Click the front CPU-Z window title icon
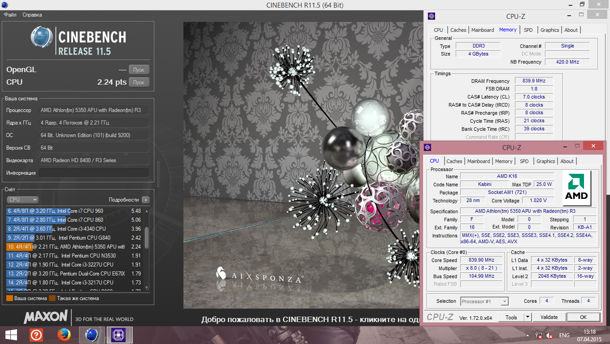Image resolution: width=610 pixels, height=344 pixels. pos(427,146)
